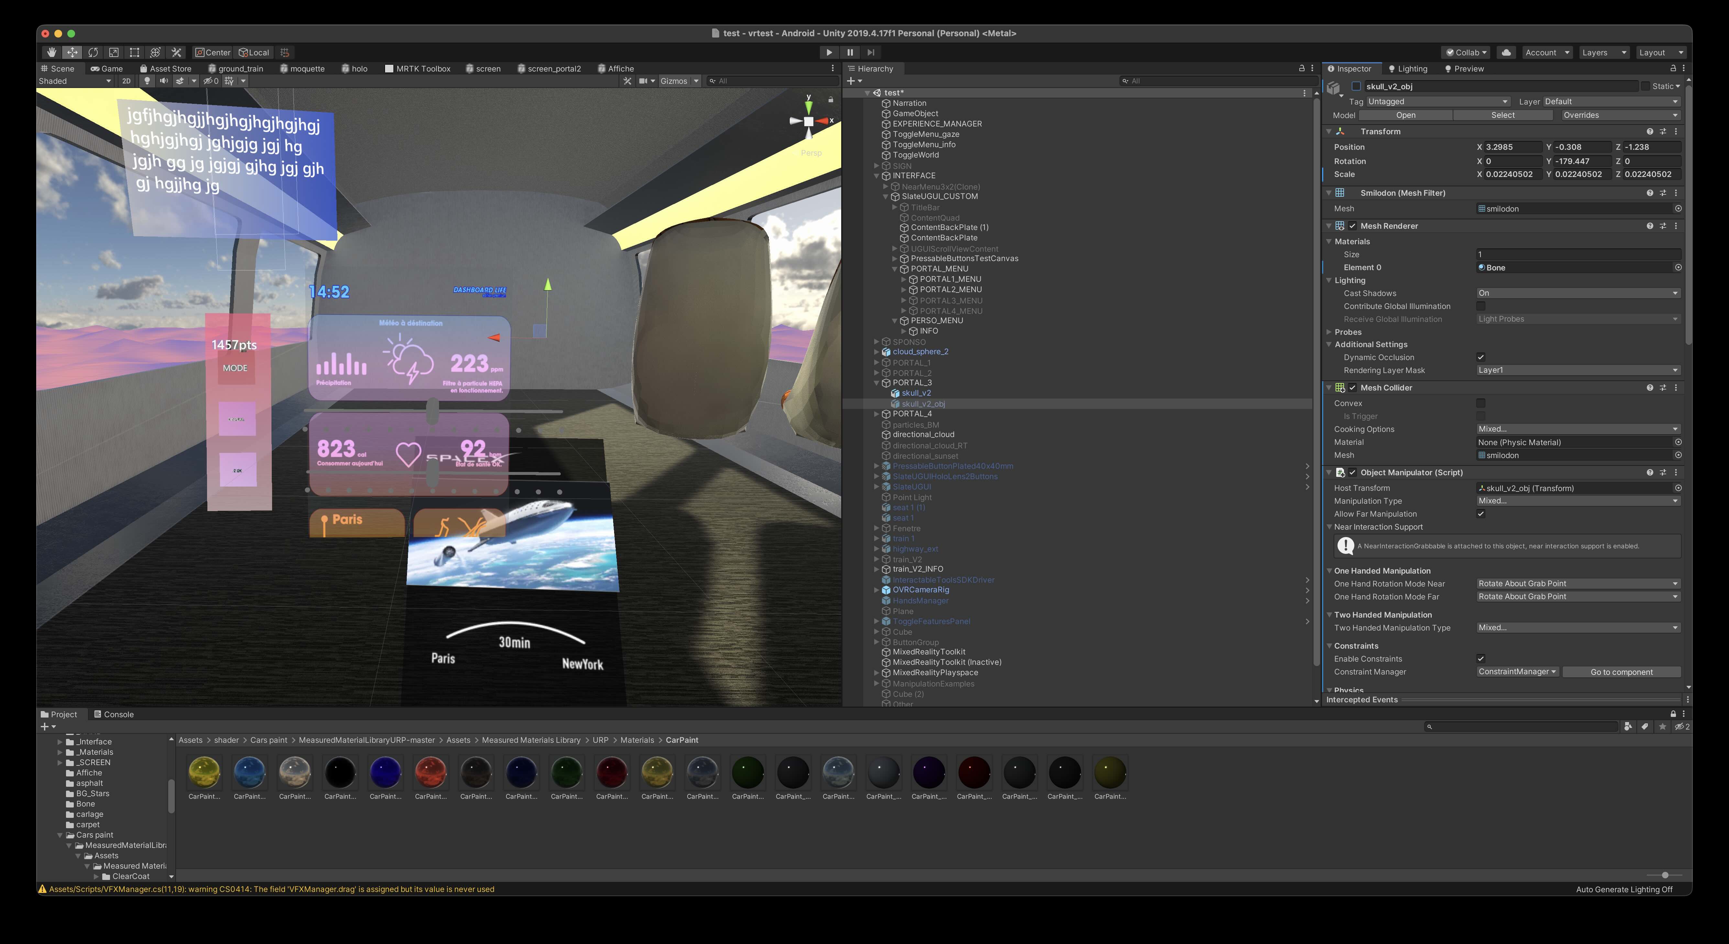Enable Convex on the Mesh Collider
1729x944 pixels.
pos(1481,402)
